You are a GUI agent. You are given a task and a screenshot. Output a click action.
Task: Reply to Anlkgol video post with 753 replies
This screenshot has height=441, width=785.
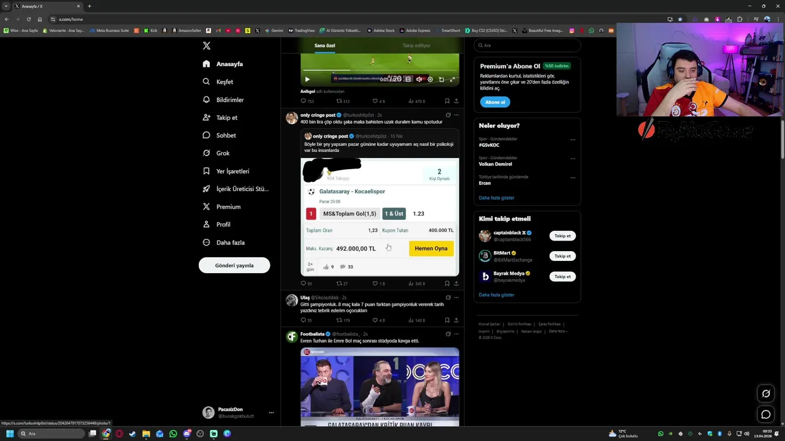307,101
